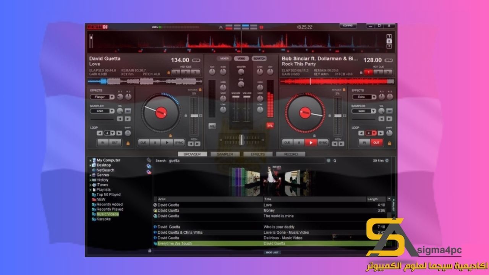Click the red folder shortcut icon beside NetSearch
489x275 pixels.
(x=149, y=172)
